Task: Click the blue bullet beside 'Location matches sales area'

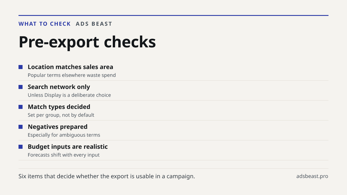Action: [x=21, y=67]
